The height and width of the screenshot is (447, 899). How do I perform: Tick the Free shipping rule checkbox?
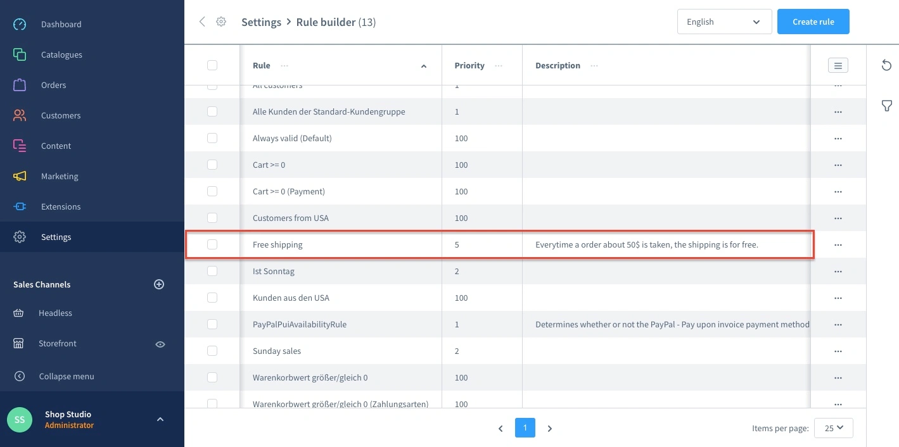[x=212, y=244]
